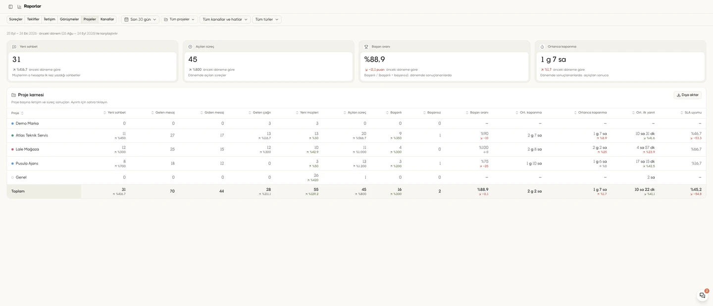Click the Başarı oranı trophy icon

point(366,46)
